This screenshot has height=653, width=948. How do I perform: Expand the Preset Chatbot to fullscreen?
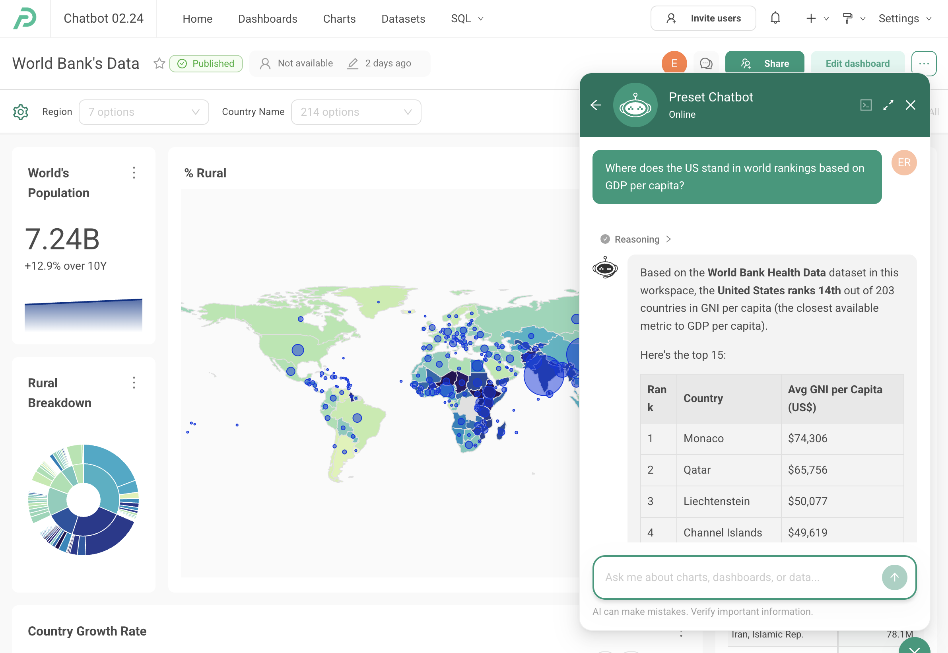888,105
